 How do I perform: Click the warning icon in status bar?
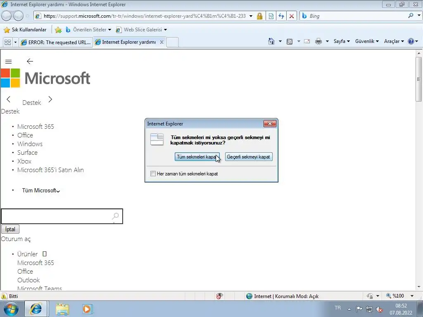(4, 296)
